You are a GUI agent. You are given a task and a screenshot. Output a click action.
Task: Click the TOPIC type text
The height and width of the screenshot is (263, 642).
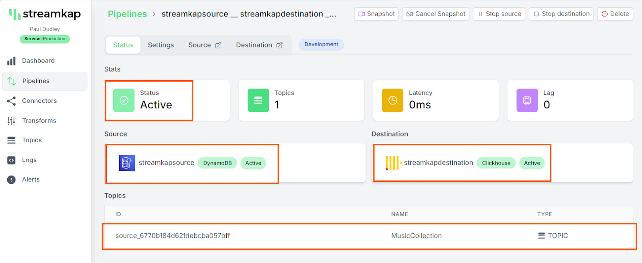click(558, 236)
